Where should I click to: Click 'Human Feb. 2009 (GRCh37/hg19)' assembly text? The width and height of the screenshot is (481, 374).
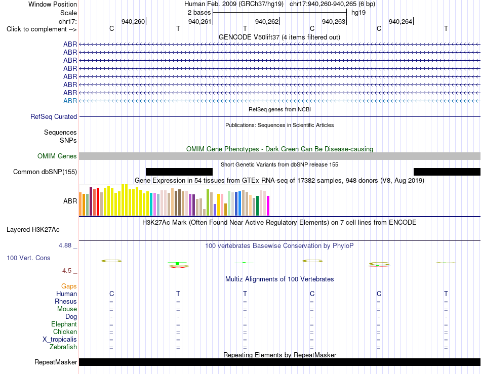tap(234, 4)
